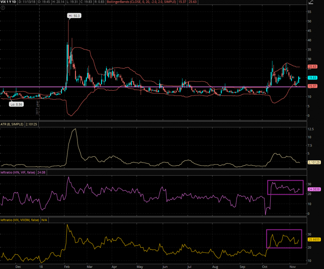Click the Oct label on the time axis
This screenshot has height=269, width=324.
[x=264, y=266]
